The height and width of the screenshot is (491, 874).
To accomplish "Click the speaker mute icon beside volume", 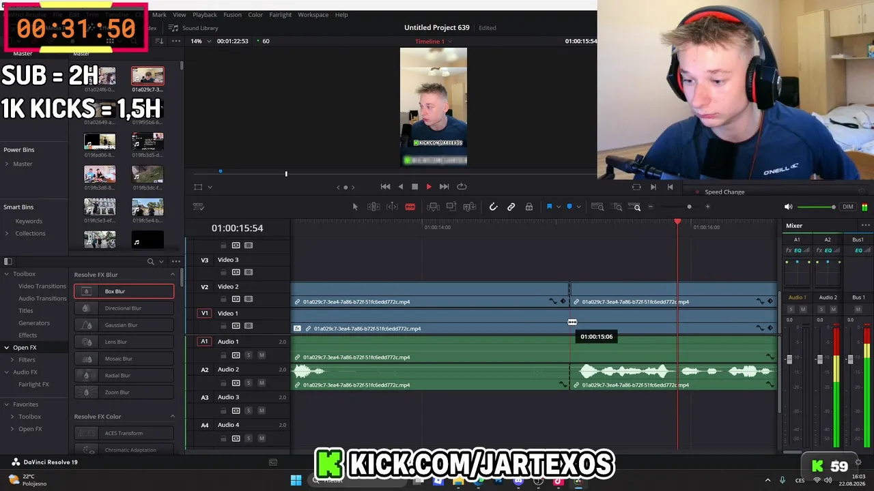I will pos(788,207).
